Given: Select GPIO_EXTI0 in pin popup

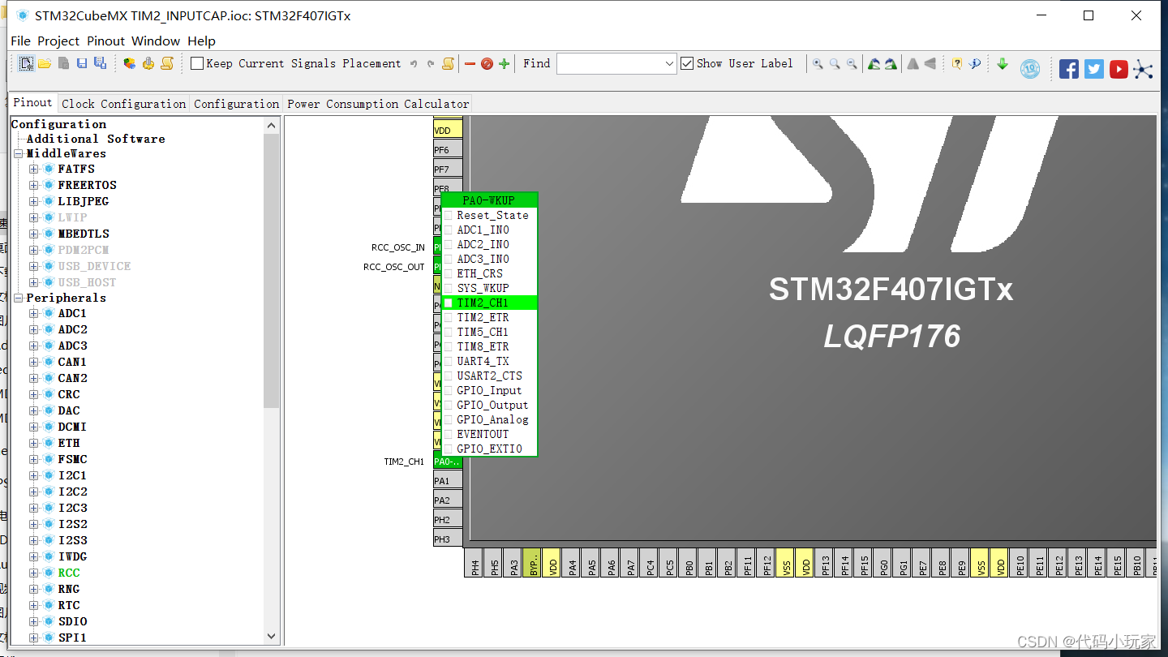Looking at the screenshot, I should 488,449.
